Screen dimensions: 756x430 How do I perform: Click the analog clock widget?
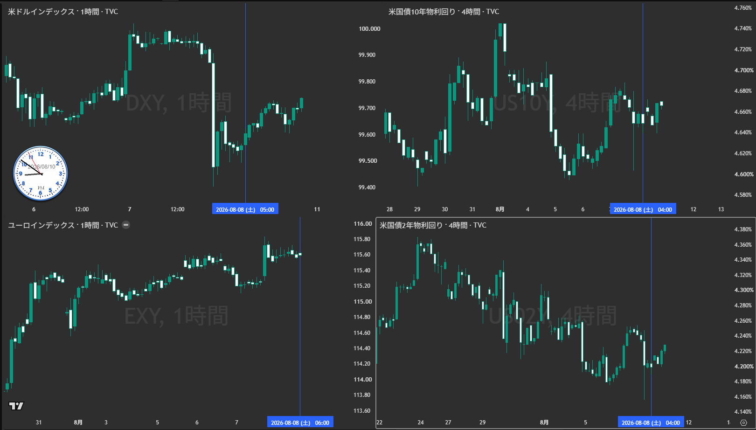point(41,173)
